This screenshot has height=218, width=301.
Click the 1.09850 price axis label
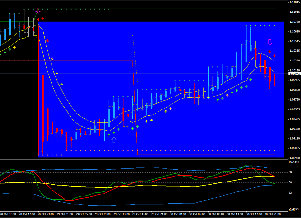click(x=295, y=90)
